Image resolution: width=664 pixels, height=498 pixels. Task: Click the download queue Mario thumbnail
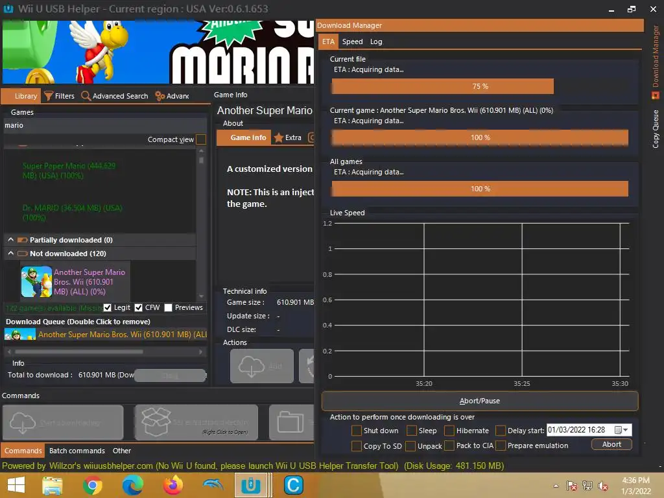(x=20, y=335)
